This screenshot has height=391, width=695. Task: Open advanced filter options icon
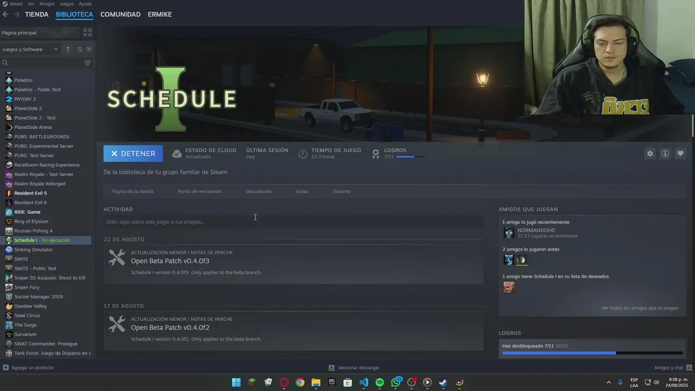point(87,63)
